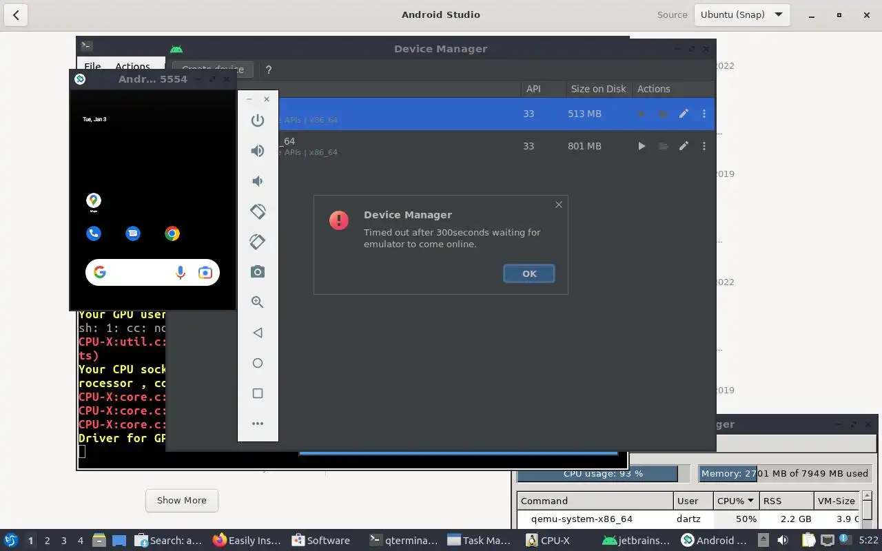
Task: Open the Messages app on the emulator
Action: pos(133,233)
